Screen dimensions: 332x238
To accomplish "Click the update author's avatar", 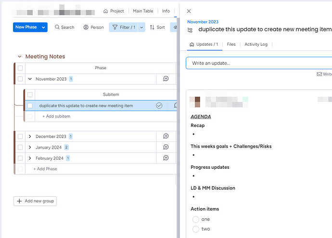I will click(195, 102).
